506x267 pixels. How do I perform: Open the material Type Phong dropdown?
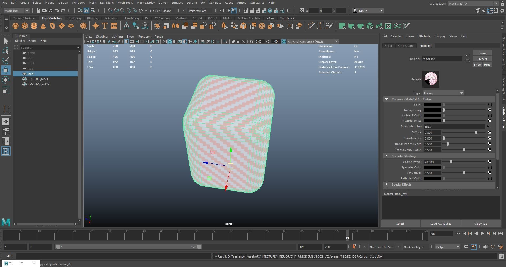443,93
